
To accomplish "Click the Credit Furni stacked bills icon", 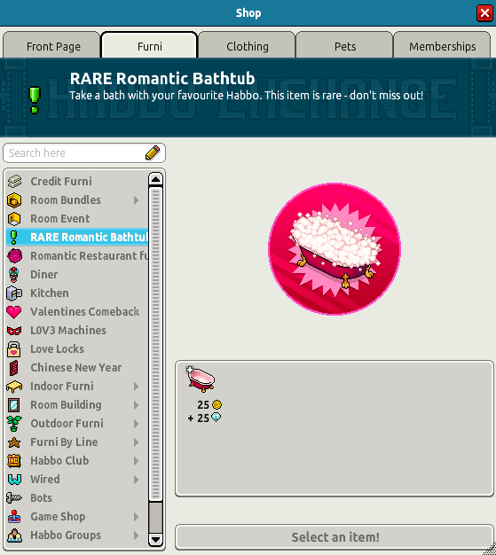I will 14,181.
